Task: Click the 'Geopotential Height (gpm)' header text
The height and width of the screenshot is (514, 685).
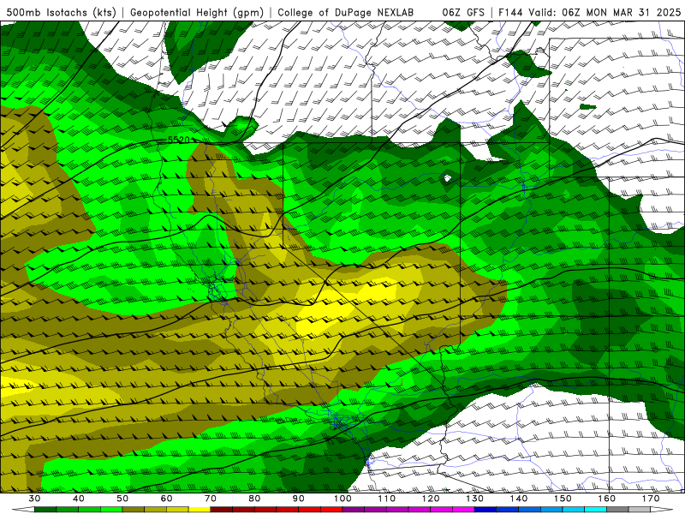Action: (197, 12)
